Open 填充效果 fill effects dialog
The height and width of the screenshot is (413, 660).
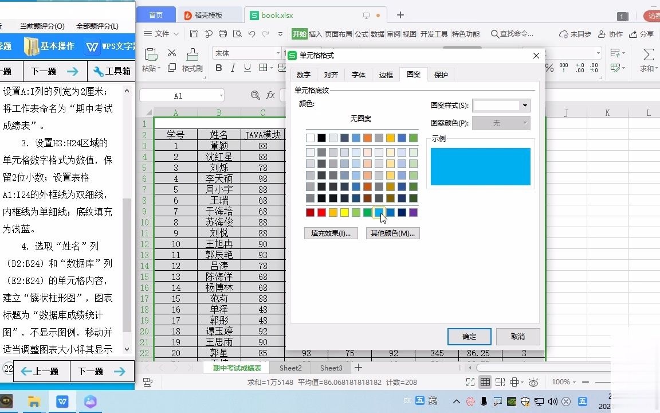tap(331, 233)
